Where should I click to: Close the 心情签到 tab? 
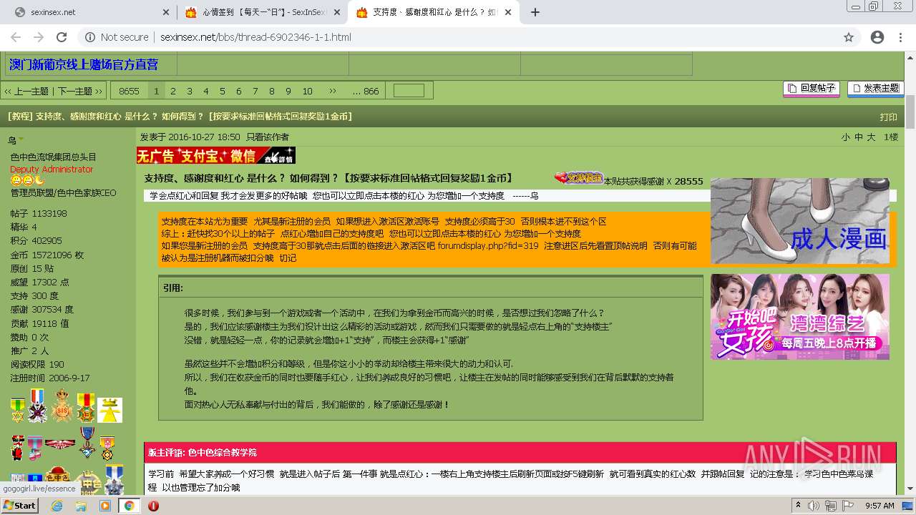pyautogui.click(x=337, y=12)
